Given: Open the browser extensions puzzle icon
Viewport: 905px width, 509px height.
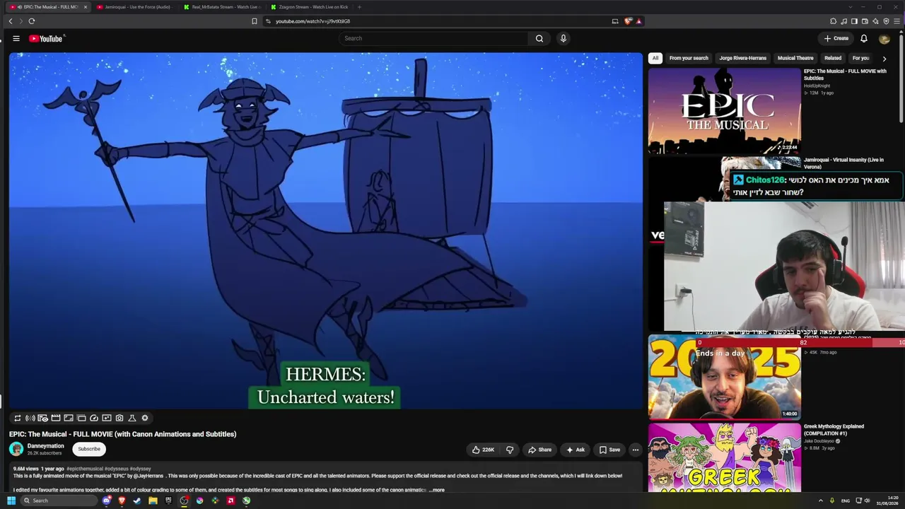Looking at the screenshot, I should pyautogui.click(x=833, y=21).
